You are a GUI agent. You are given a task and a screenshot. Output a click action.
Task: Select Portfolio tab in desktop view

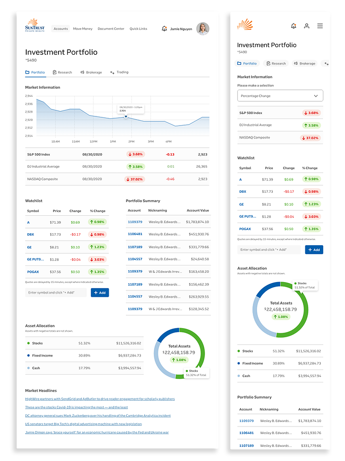35,72
